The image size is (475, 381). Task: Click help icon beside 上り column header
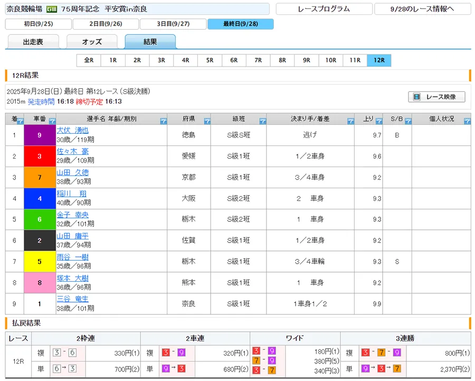379,122
